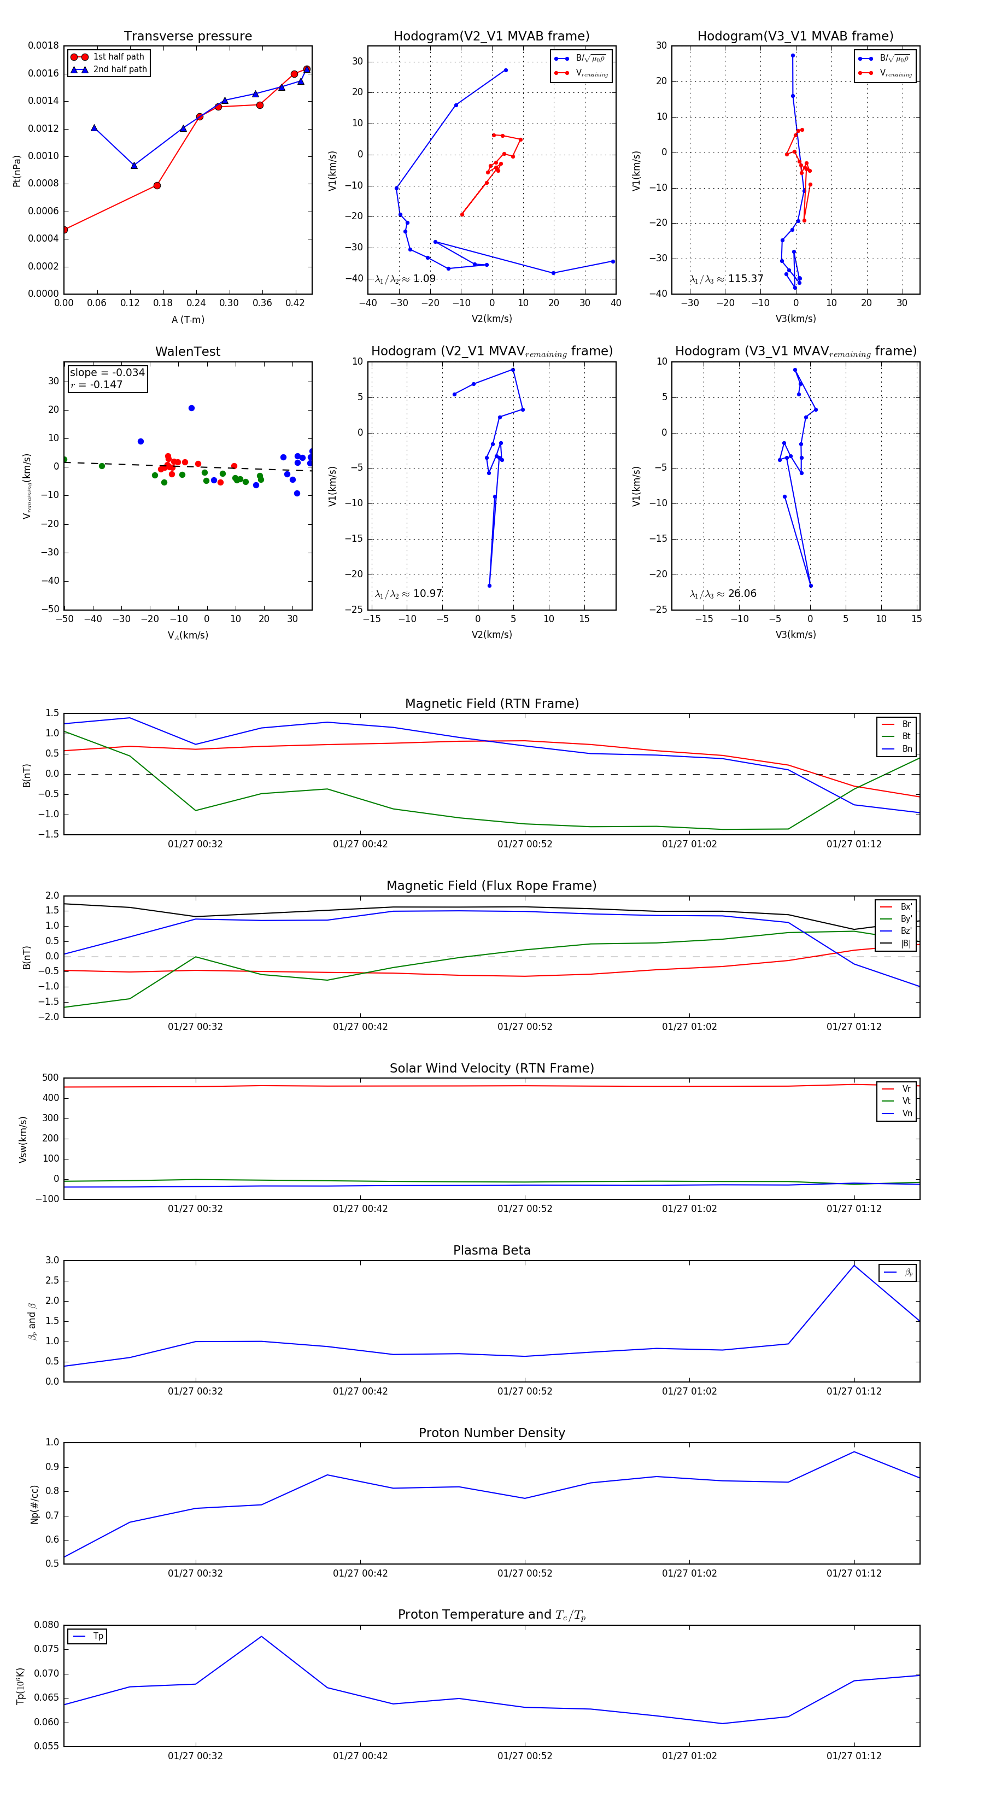Click "01/27 01:12" tick under Proton Temperature plot
The image size is (984, 1804).
[854, 1756]
